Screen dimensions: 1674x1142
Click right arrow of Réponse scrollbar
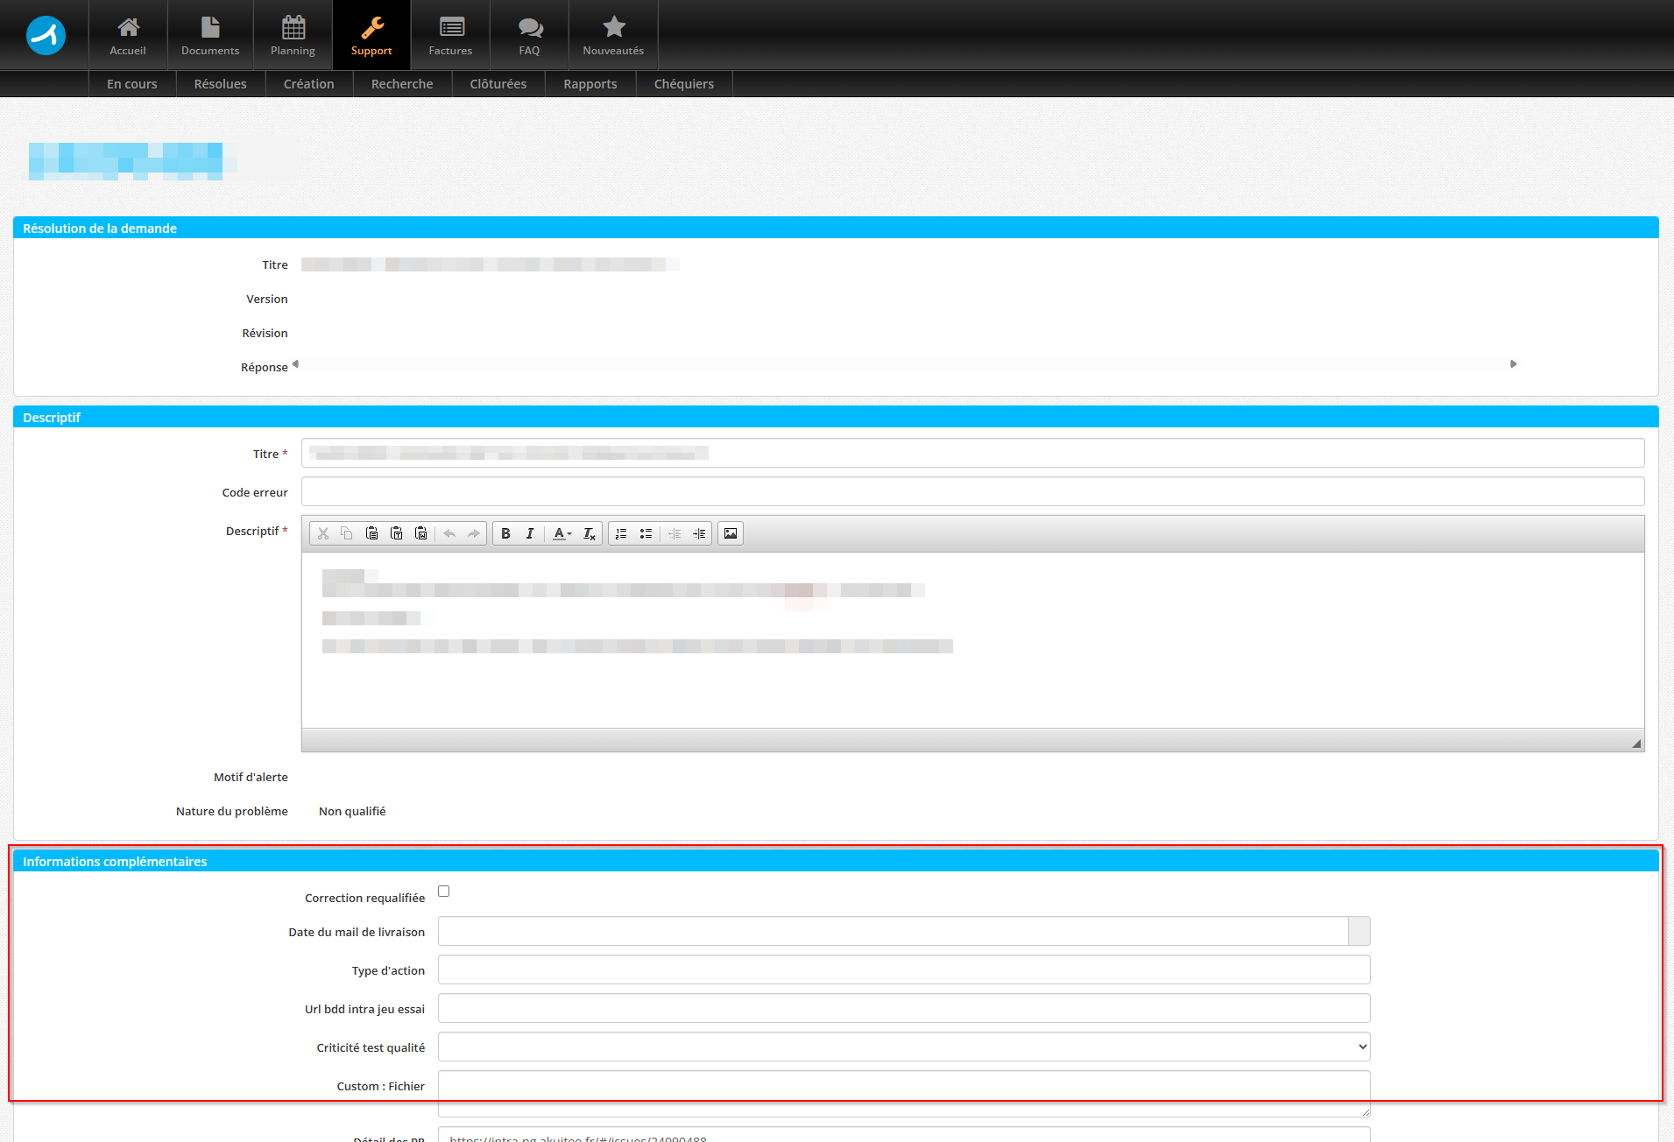tap(1513, 363)
